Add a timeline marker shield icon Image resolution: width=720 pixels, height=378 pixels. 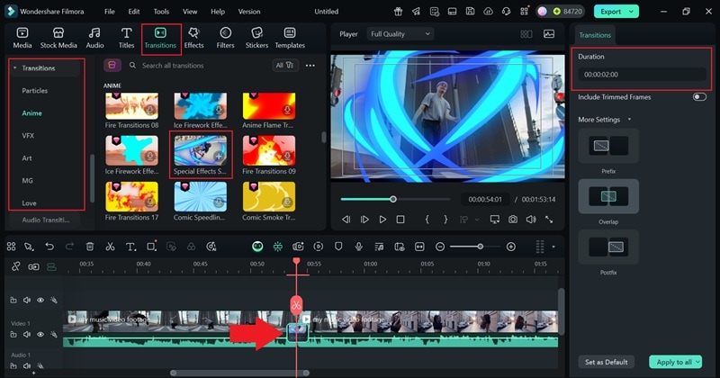tap(338, 247)
